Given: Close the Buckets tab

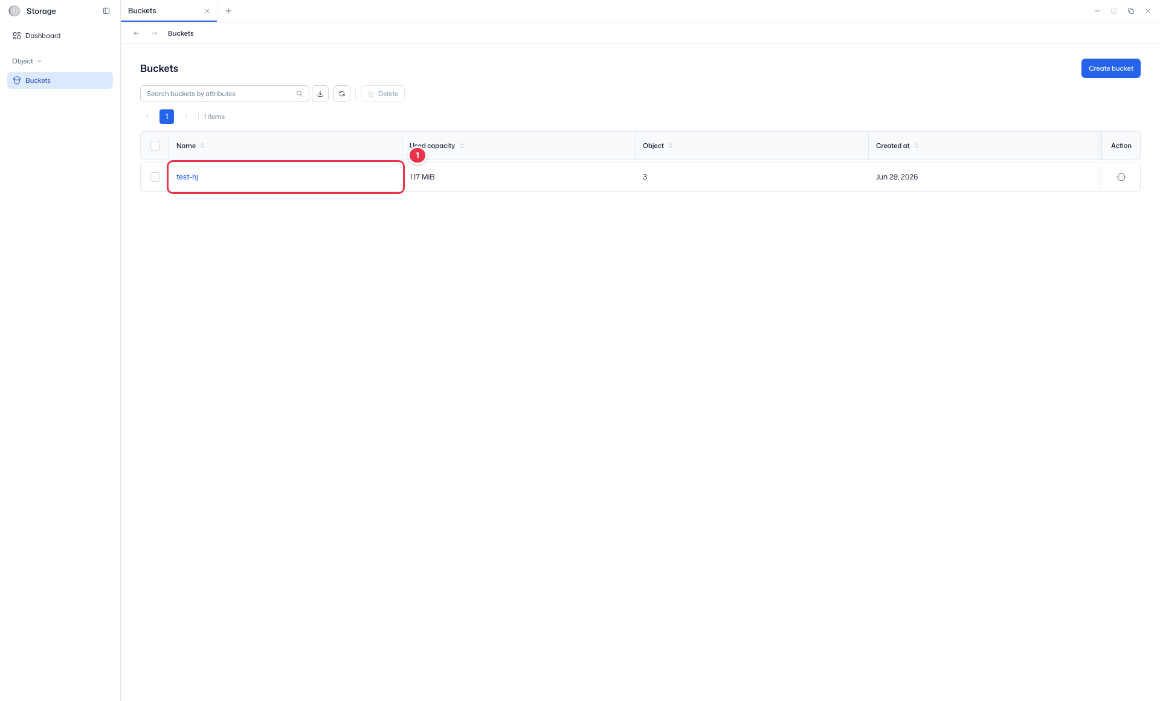Looking at the screenshot, I should point(207,11).
